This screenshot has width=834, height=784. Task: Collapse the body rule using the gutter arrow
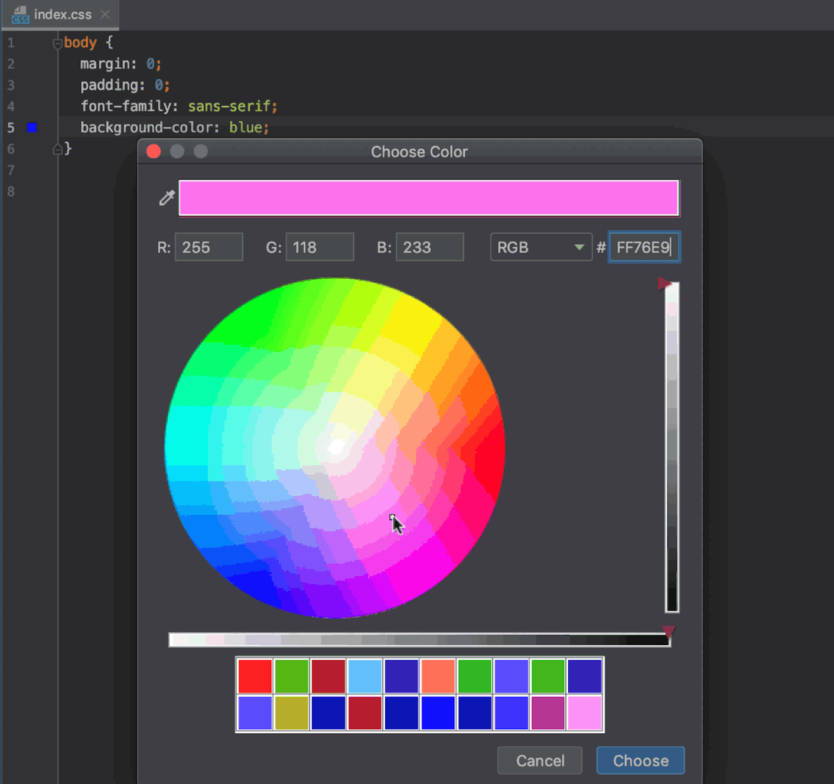pos(57,43)
